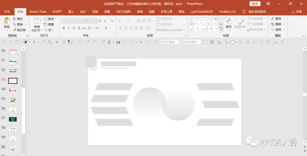Image resolution: width=307 pixels, height=156 pixels.
Task: Toggle Italic formatting (I)
Action: 69,28
